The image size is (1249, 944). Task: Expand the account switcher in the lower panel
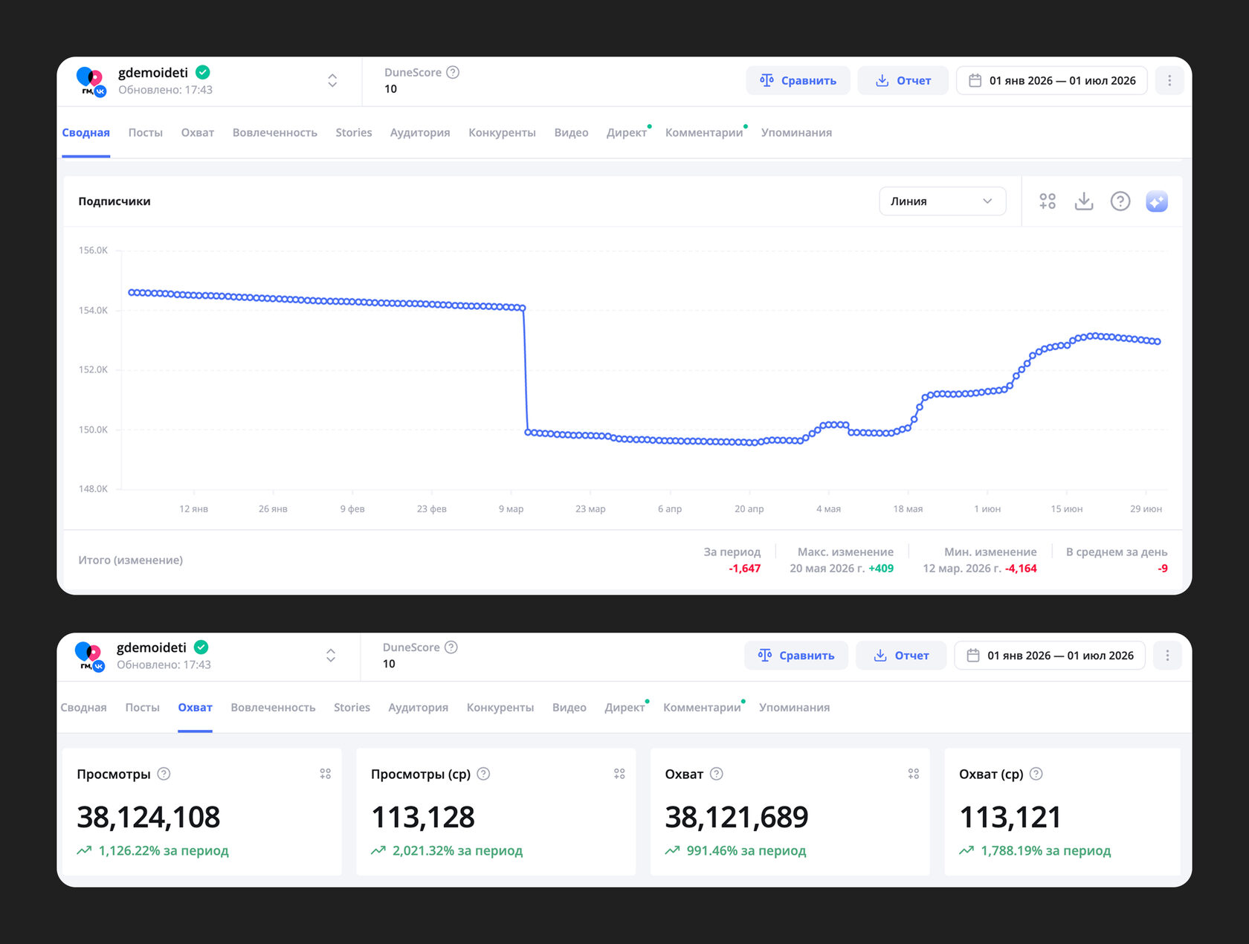(x=331, y=656)
